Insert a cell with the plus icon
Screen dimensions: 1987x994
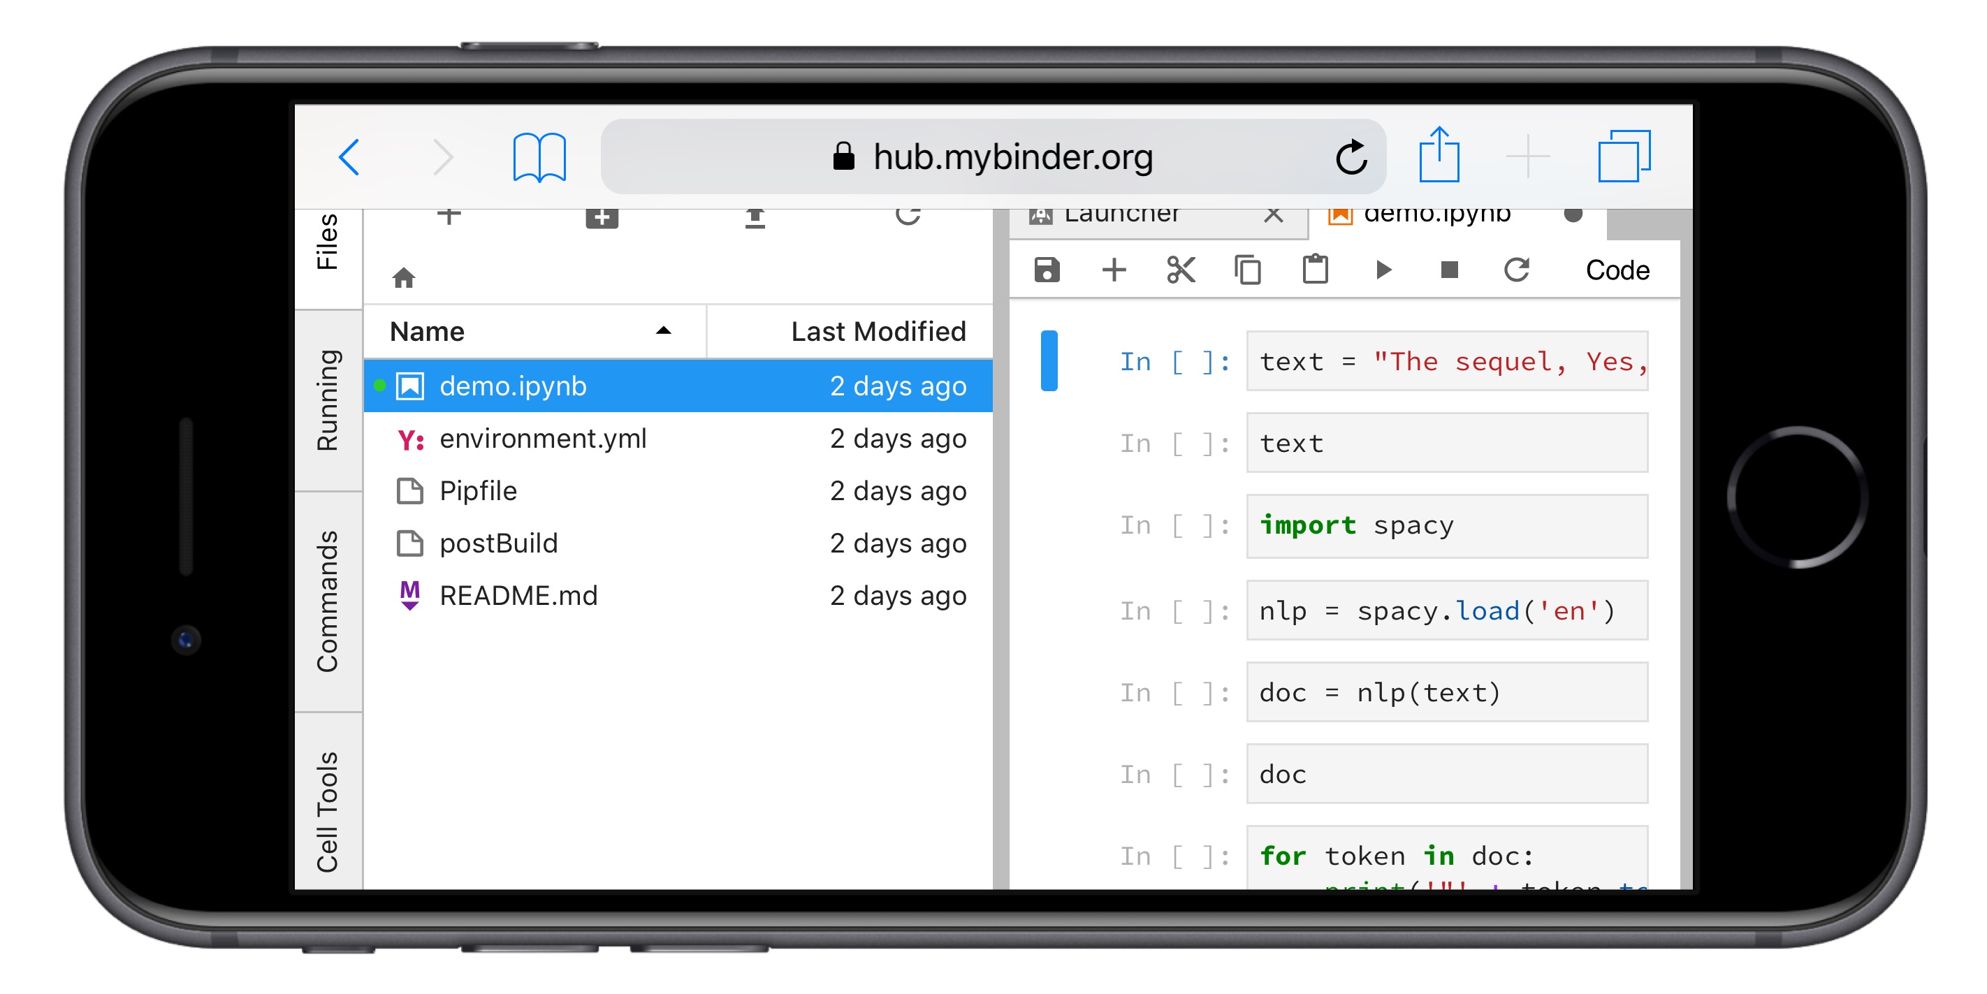pos(1113,270)
